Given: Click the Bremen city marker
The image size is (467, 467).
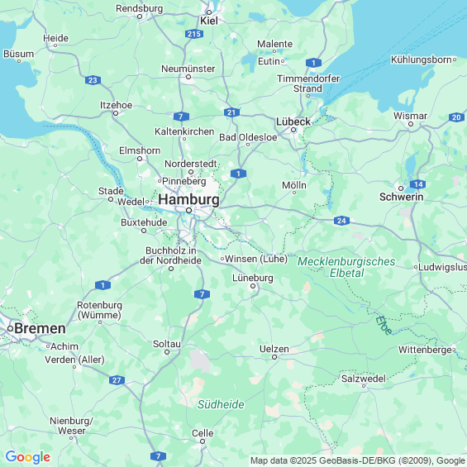Looking at the screenshot, I should click(11, 328).
